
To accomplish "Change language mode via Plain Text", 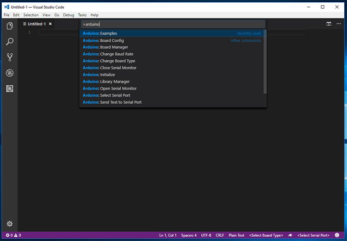I will (x=236, y=235).
